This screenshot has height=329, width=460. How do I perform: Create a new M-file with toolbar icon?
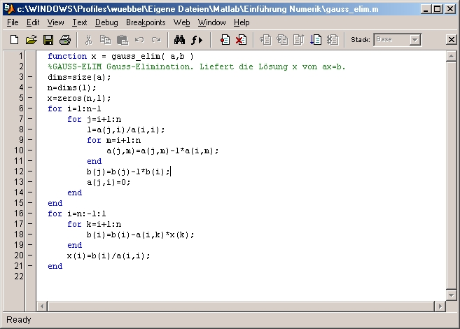tap(14, 40)
